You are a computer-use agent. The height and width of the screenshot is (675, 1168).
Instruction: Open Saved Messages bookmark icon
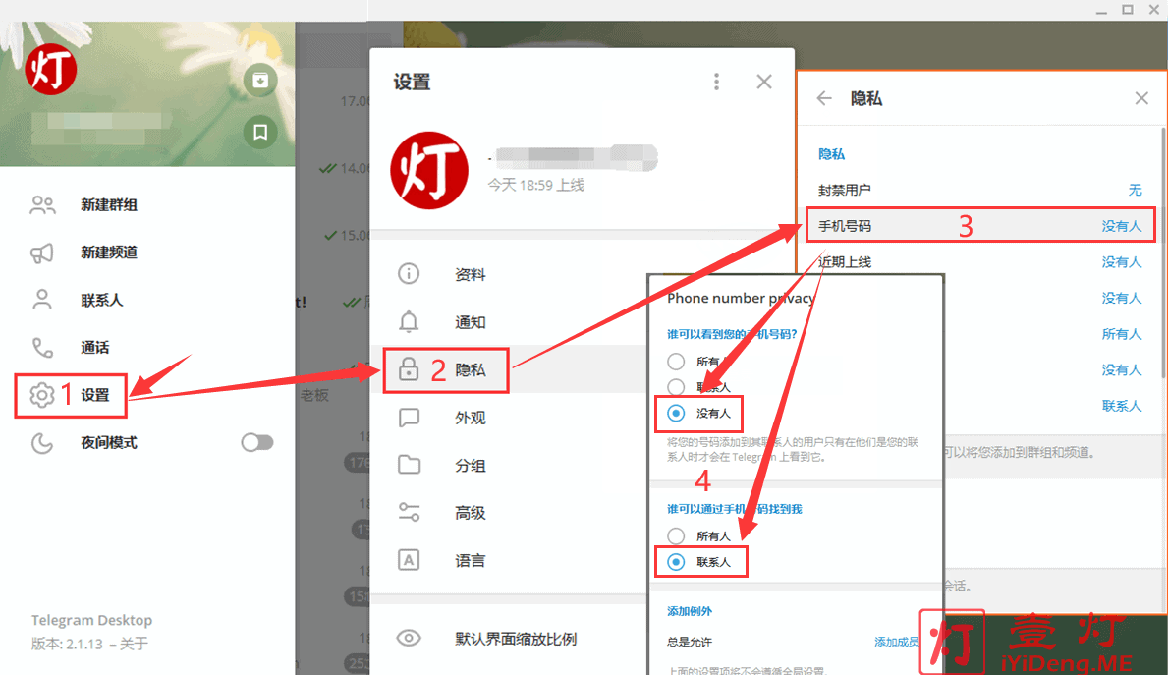pyautogui.click(x=260, y=132)
